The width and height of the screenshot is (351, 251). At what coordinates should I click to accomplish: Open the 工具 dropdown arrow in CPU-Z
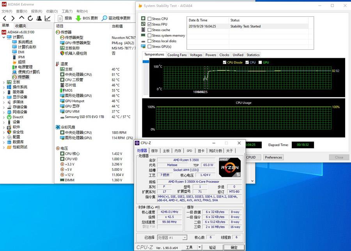tap(199, 247)
